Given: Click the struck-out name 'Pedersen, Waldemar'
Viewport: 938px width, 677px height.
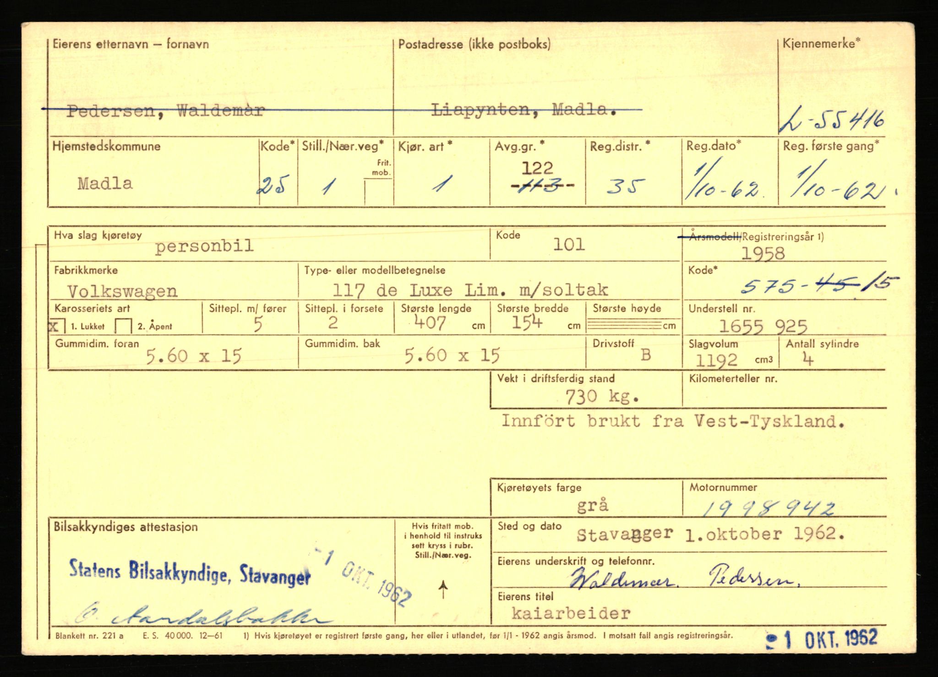Looking at the screenshot, I should (165, 110).
